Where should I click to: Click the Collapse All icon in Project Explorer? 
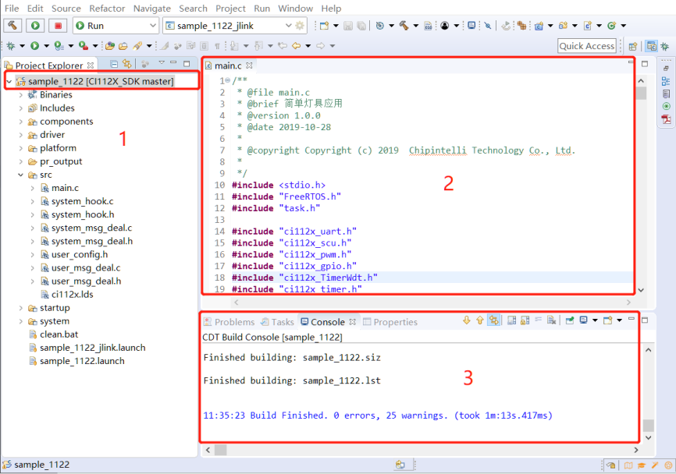coord(114,64)
